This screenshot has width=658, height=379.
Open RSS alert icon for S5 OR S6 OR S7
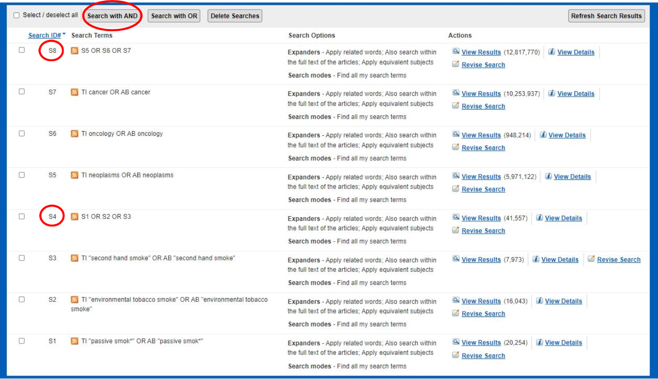75,50
